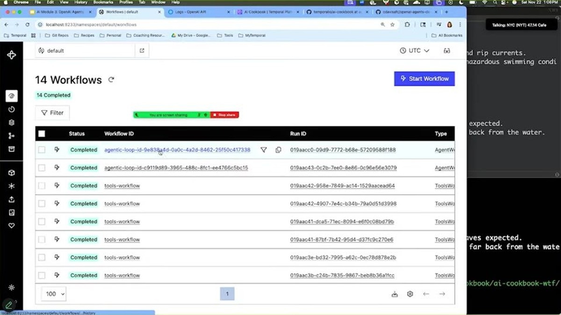The width and height of the screenshot is (561, 315).
Task: Click the Start Workflow button
Action: pos(424,79)
